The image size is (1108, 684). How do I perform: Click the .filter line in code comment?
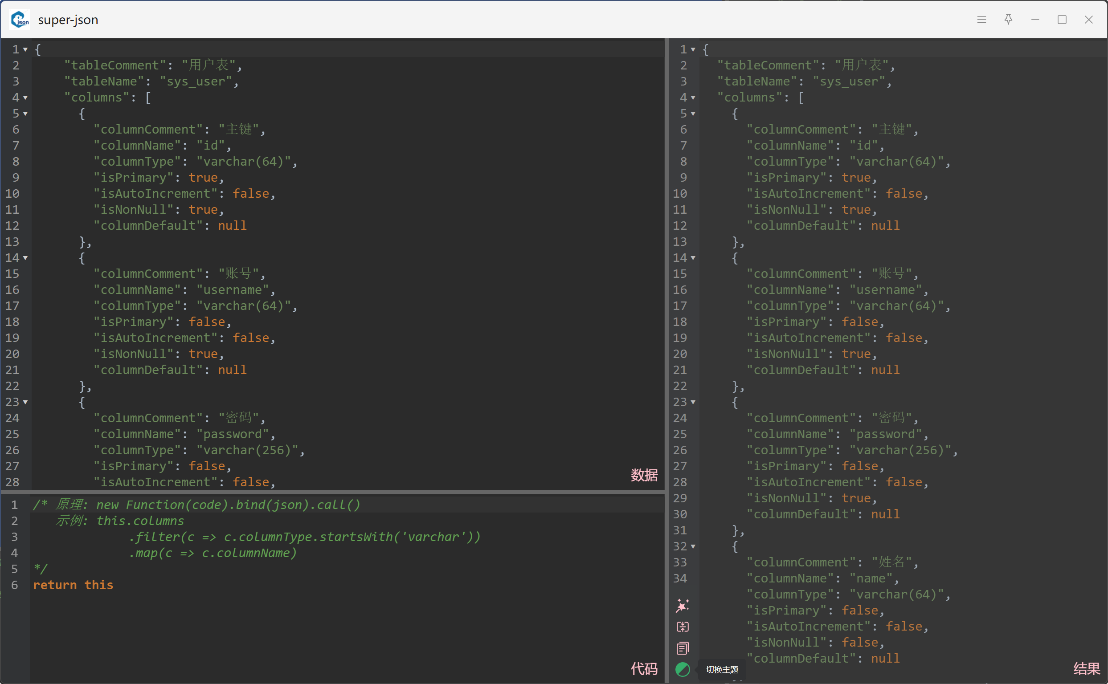pyautogui.click(x=304, y=537)
